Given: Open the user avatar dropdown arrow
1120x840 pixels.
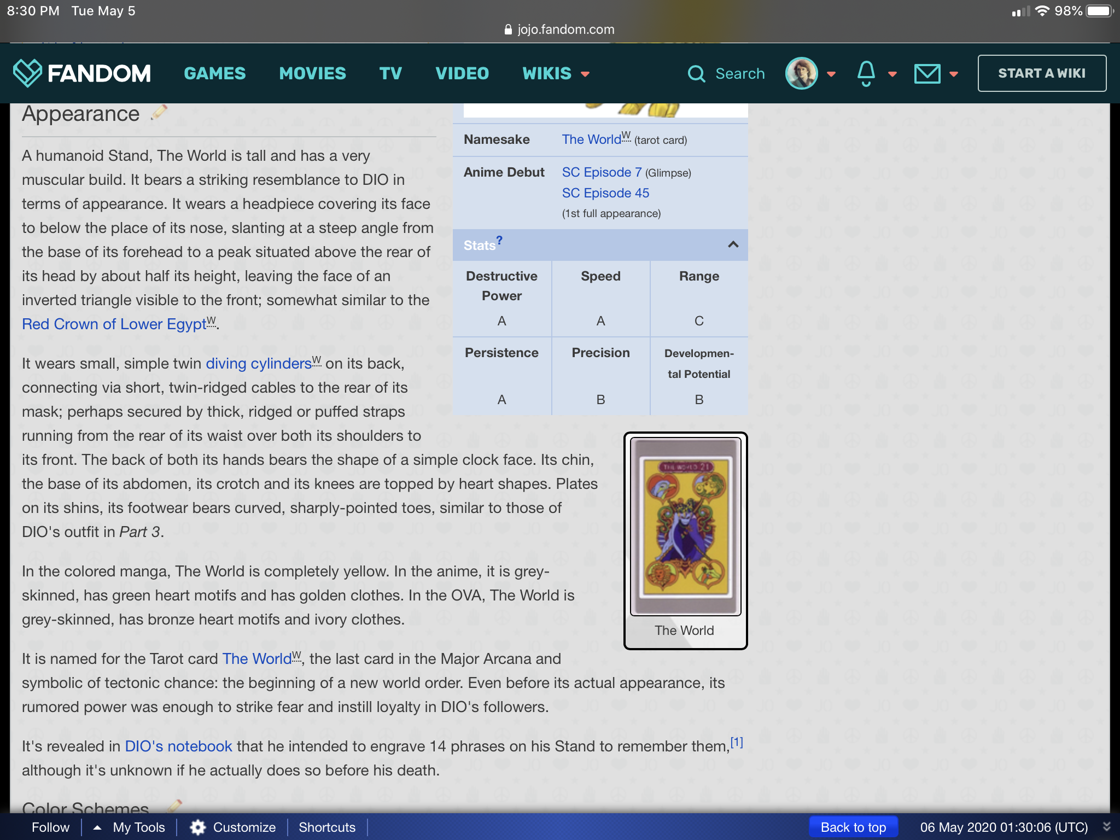Looking at the screenshot, I should 831,74.
